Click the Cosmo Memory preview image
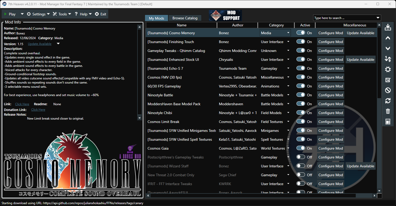 click(72, 163)
